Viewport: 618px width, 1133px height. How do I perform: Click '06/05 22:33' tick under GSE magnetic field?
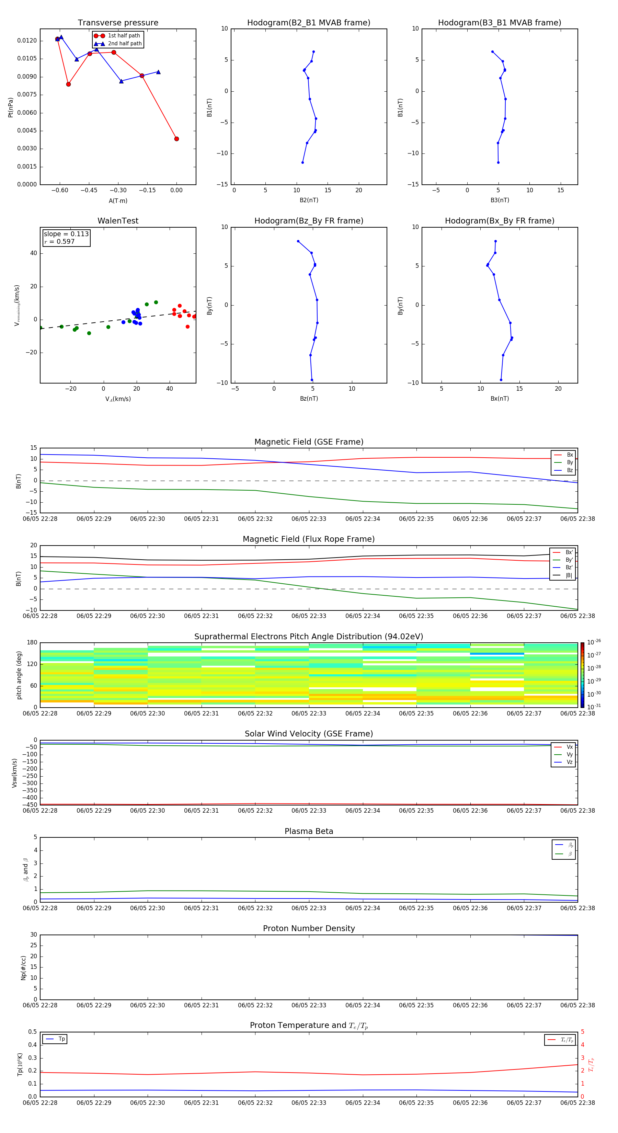coord(309,519)
